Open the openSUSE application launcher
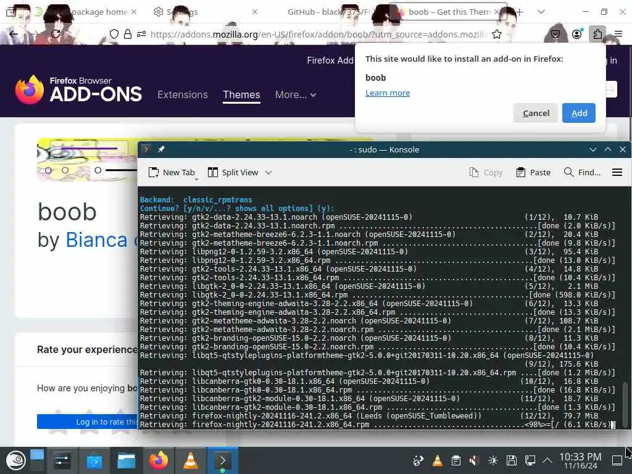The height and width of the screenshot is (474, 632). point(15,460)
